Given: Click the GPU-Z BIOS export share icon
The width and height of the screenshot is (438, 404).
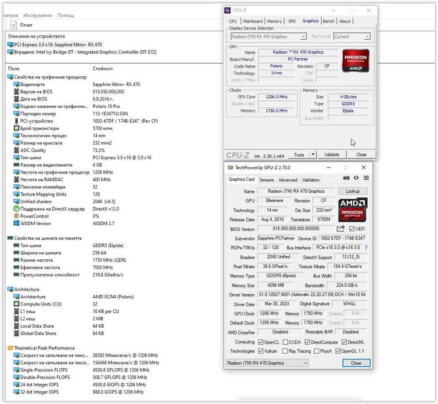Looking at the screenshot, I should (x=341, y=229).
